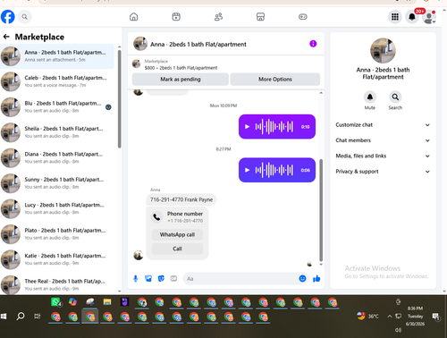The width and height of the screenshot is (447, 338).
Task: Go to the Home feed tab
Action: [134, 17]
